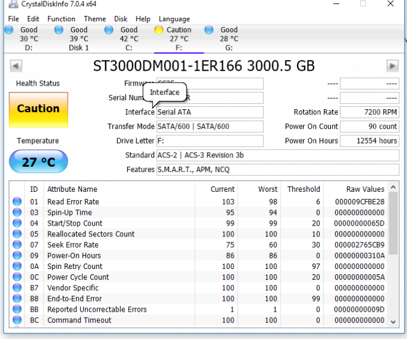Open the Disk menu
Image resolution: width=407 pixels, height=339 pixels.
pyautogui.click(x=121, y=19)
